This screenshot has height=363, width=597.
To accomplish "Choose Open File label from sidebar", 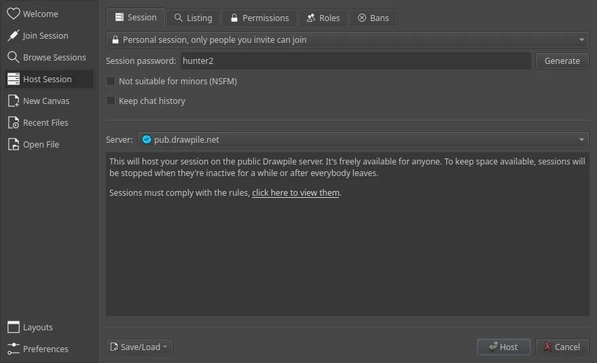I will coord(41,145).
